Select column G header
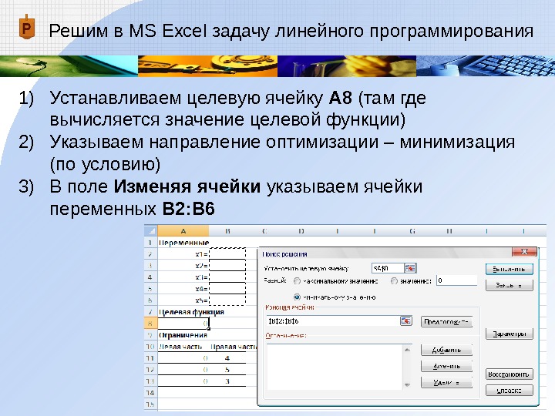This screenshot has height=416, width=555. point(412,231)
